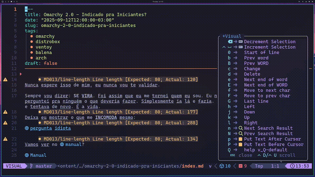The image size is (315, 177).
Task: Click the cube icon with count 10 in statusline
Action: 221,166
